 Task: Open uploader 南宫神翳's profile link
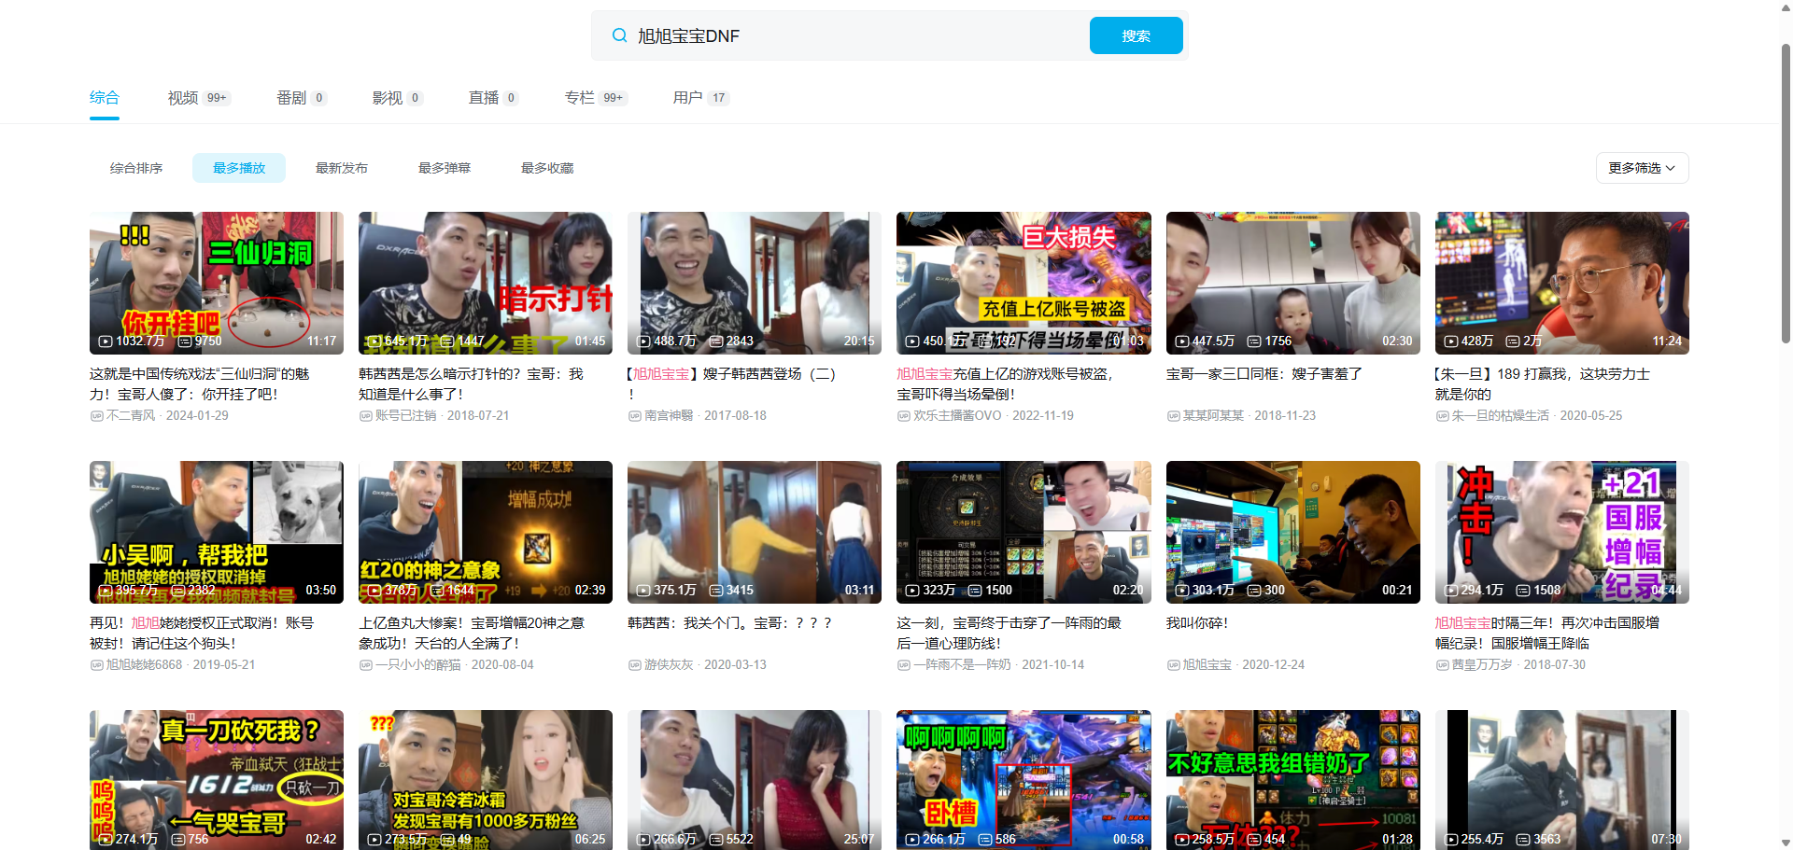click(x=669, y=416)
